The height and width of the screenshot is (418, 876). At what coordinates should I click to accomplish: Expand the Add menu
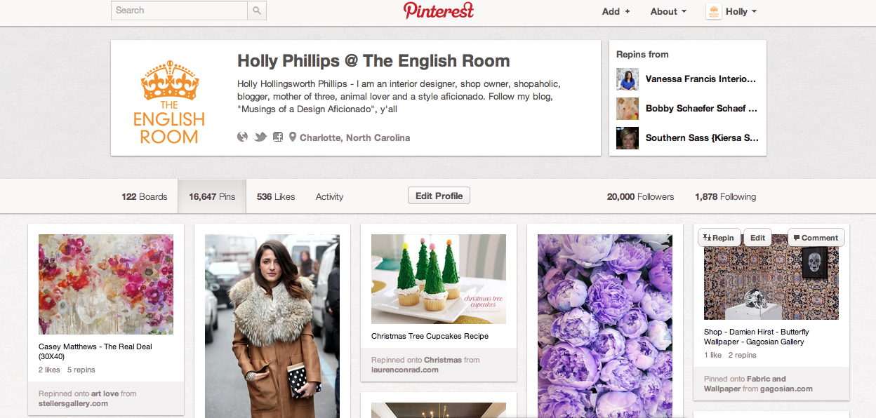[x=616, y=11]
